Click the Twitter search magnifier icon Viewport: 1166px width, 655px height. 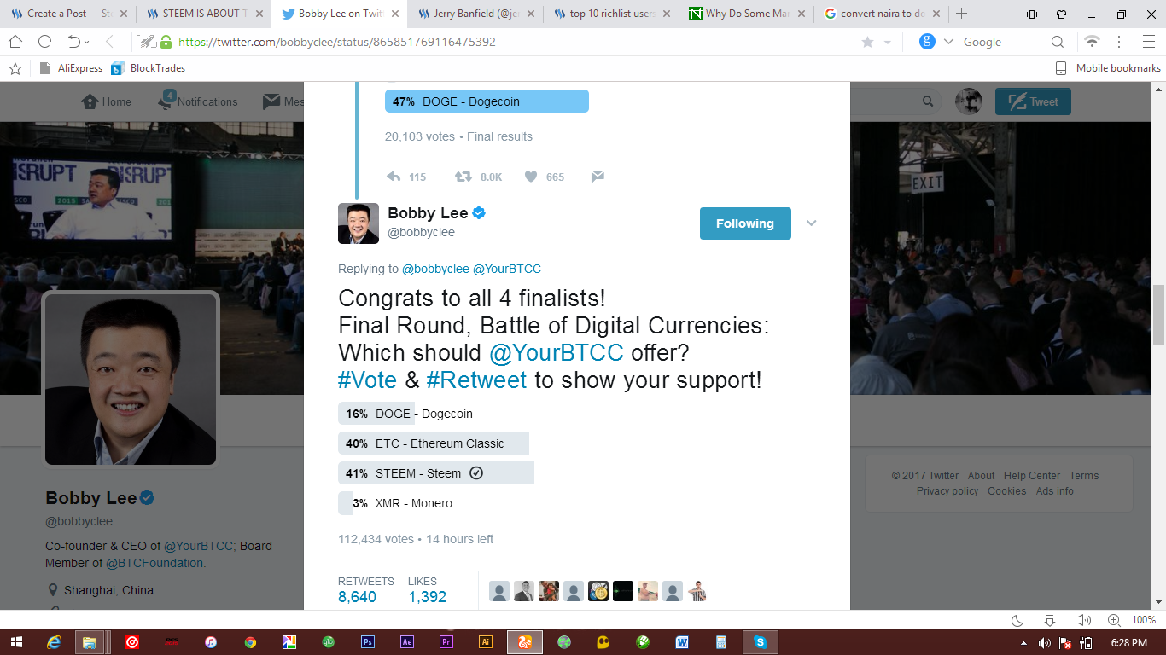(x=928, y=101)
